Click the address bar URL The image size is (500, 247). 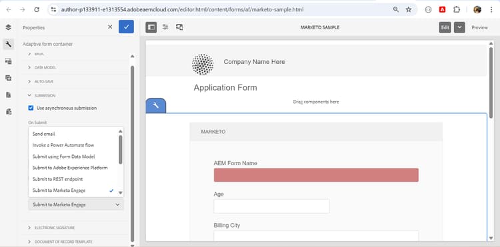(x=182, y=9)
